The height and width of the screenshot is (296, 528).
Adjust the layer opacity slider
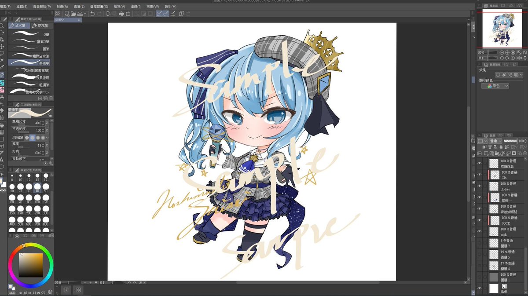pos(510,141)
